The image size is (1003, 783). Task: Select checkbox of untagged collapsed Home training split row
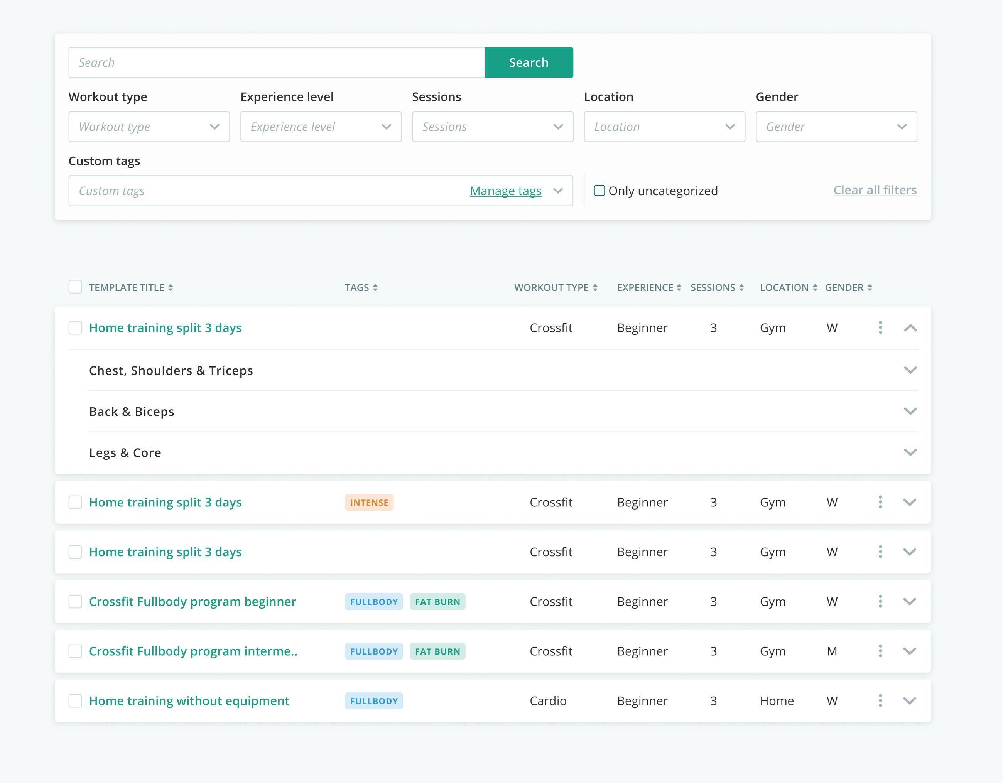(x=75, y=552)
